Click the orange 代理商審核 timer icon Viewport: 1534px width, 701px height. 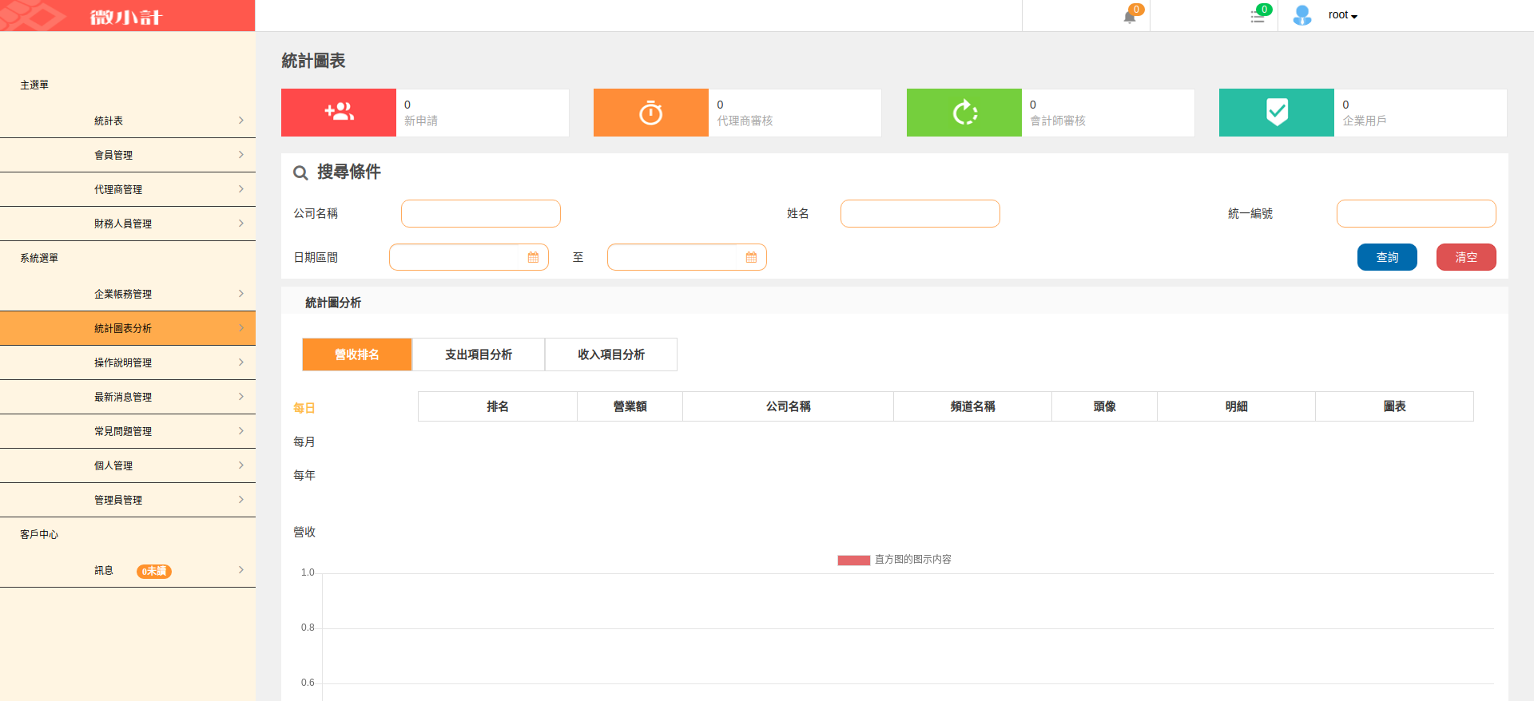click(650, 113)
